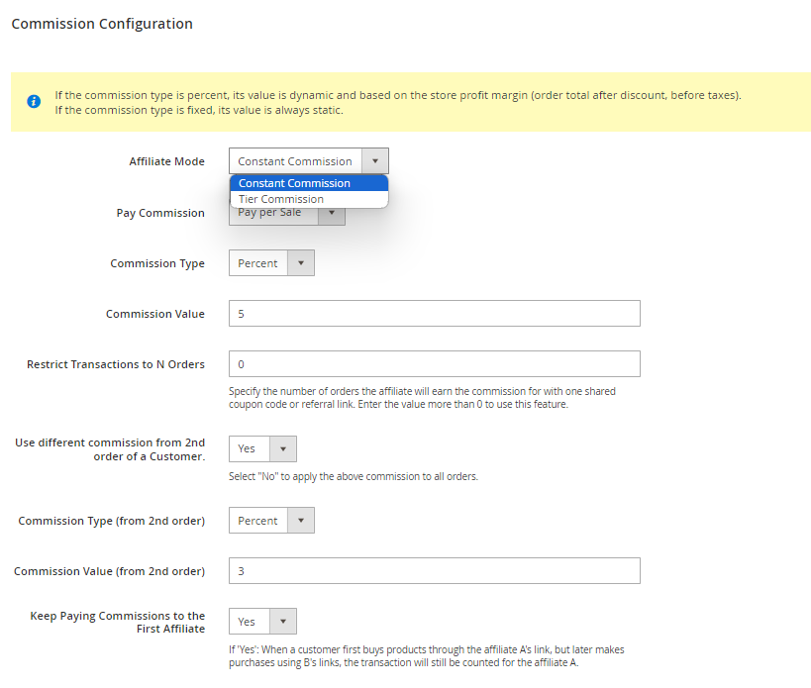Click the blue info icon in yellow notice
811x688 pixels.
pyautogui.click(x=34, y=101)
